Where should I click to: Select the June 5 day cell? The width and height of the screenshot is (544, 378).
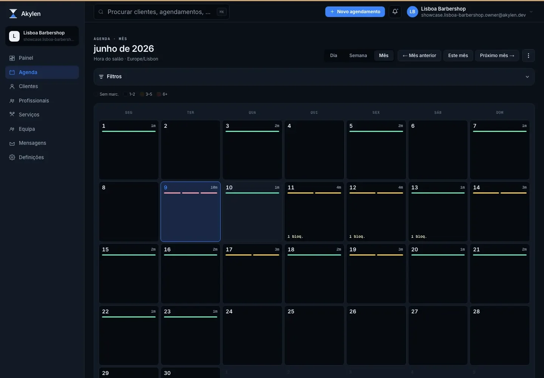pyautogui.click(x=376, y=150)
